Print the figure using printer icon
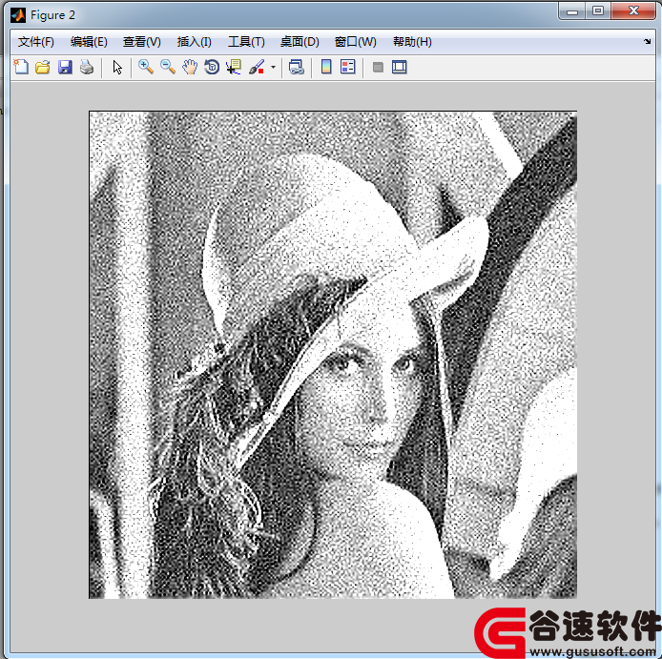The width and height of the screenshot is (662, 659). pos(87,67)
